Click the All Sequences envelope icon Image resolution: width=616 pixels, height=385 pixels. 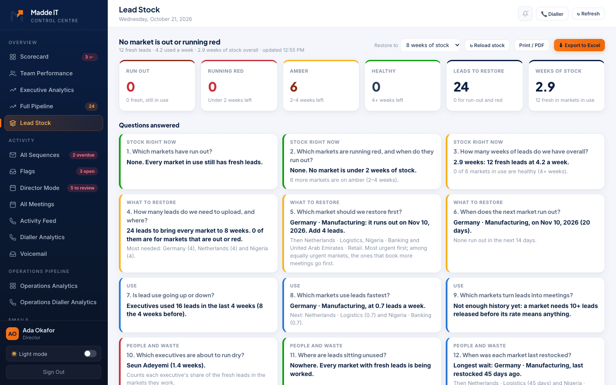(x=13, y=155)
